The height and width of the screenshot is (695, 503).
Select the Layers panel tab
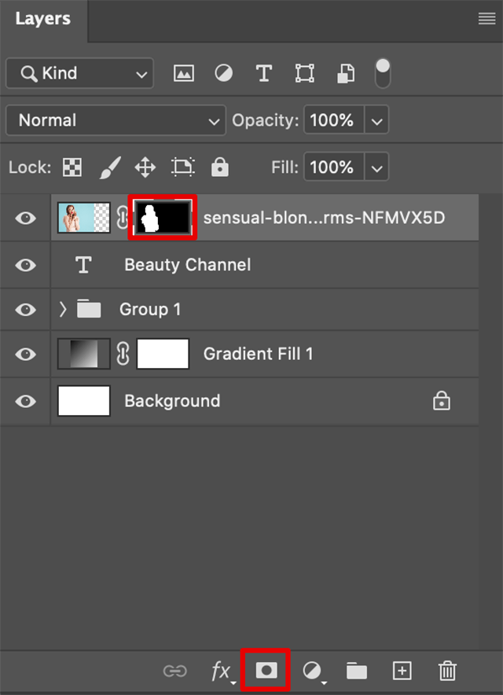pos(42,19)
